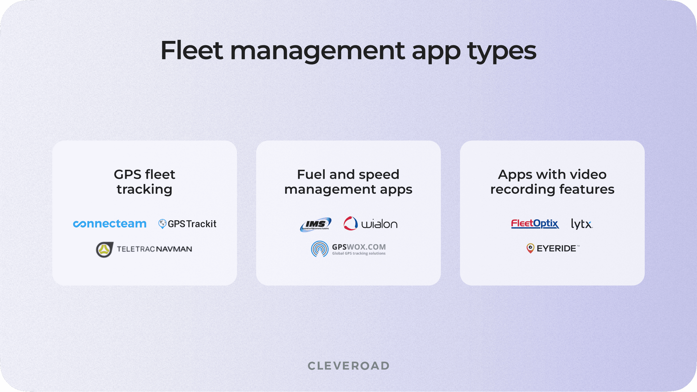The width and height of the screenshot is (697, 392).
Task: Click the Teletrac Navman logo
Action: coord(144,249)
